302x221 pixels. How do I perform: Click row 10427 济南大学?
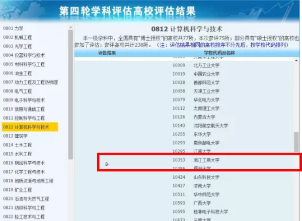point(192,186)
